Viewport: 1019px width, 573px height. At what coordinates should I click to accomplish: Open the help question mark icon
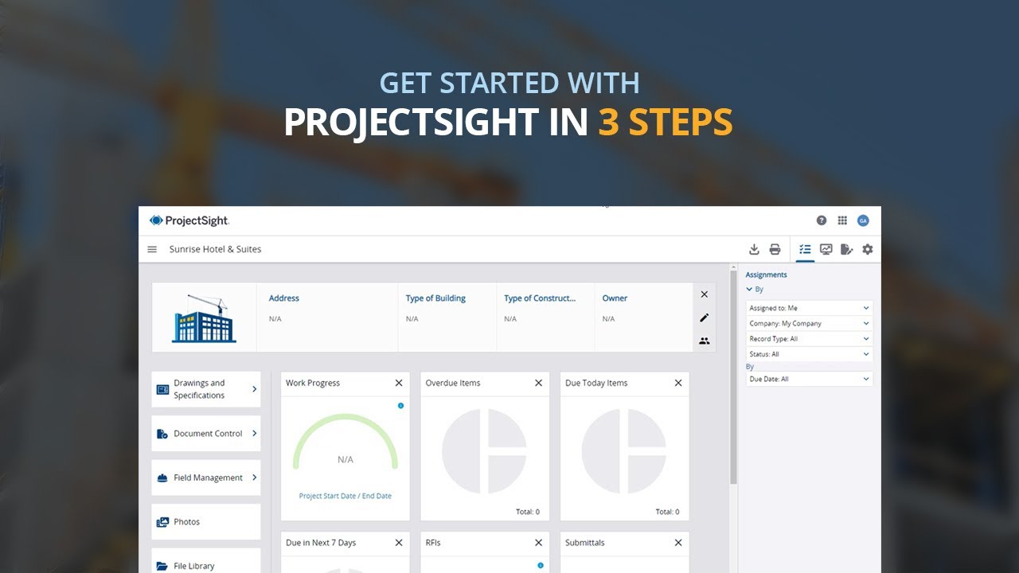822,220
